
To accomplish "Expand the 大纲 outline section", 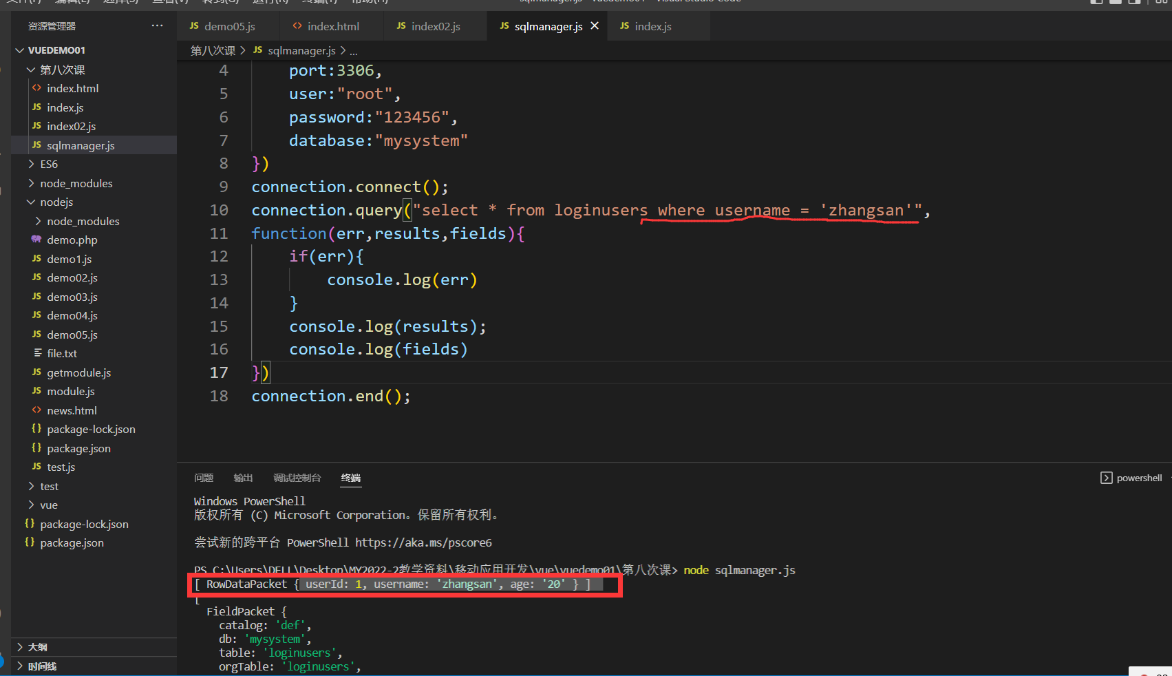I will pos(94,647).
